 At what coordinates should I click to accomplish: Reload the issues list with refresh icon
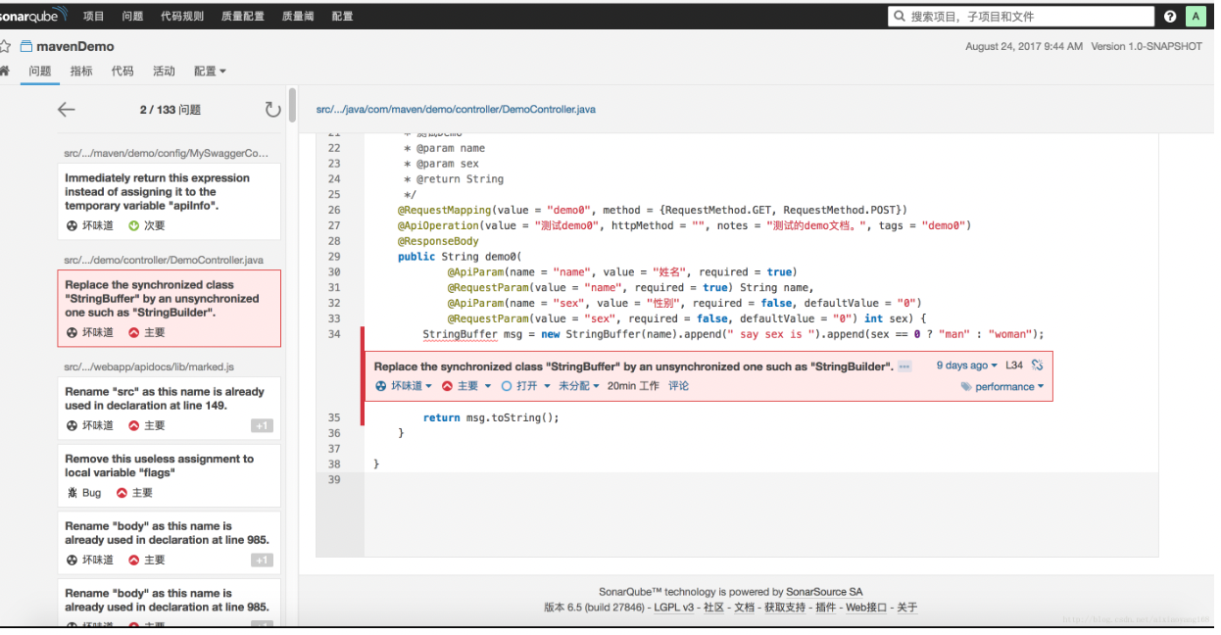[272, 110]
